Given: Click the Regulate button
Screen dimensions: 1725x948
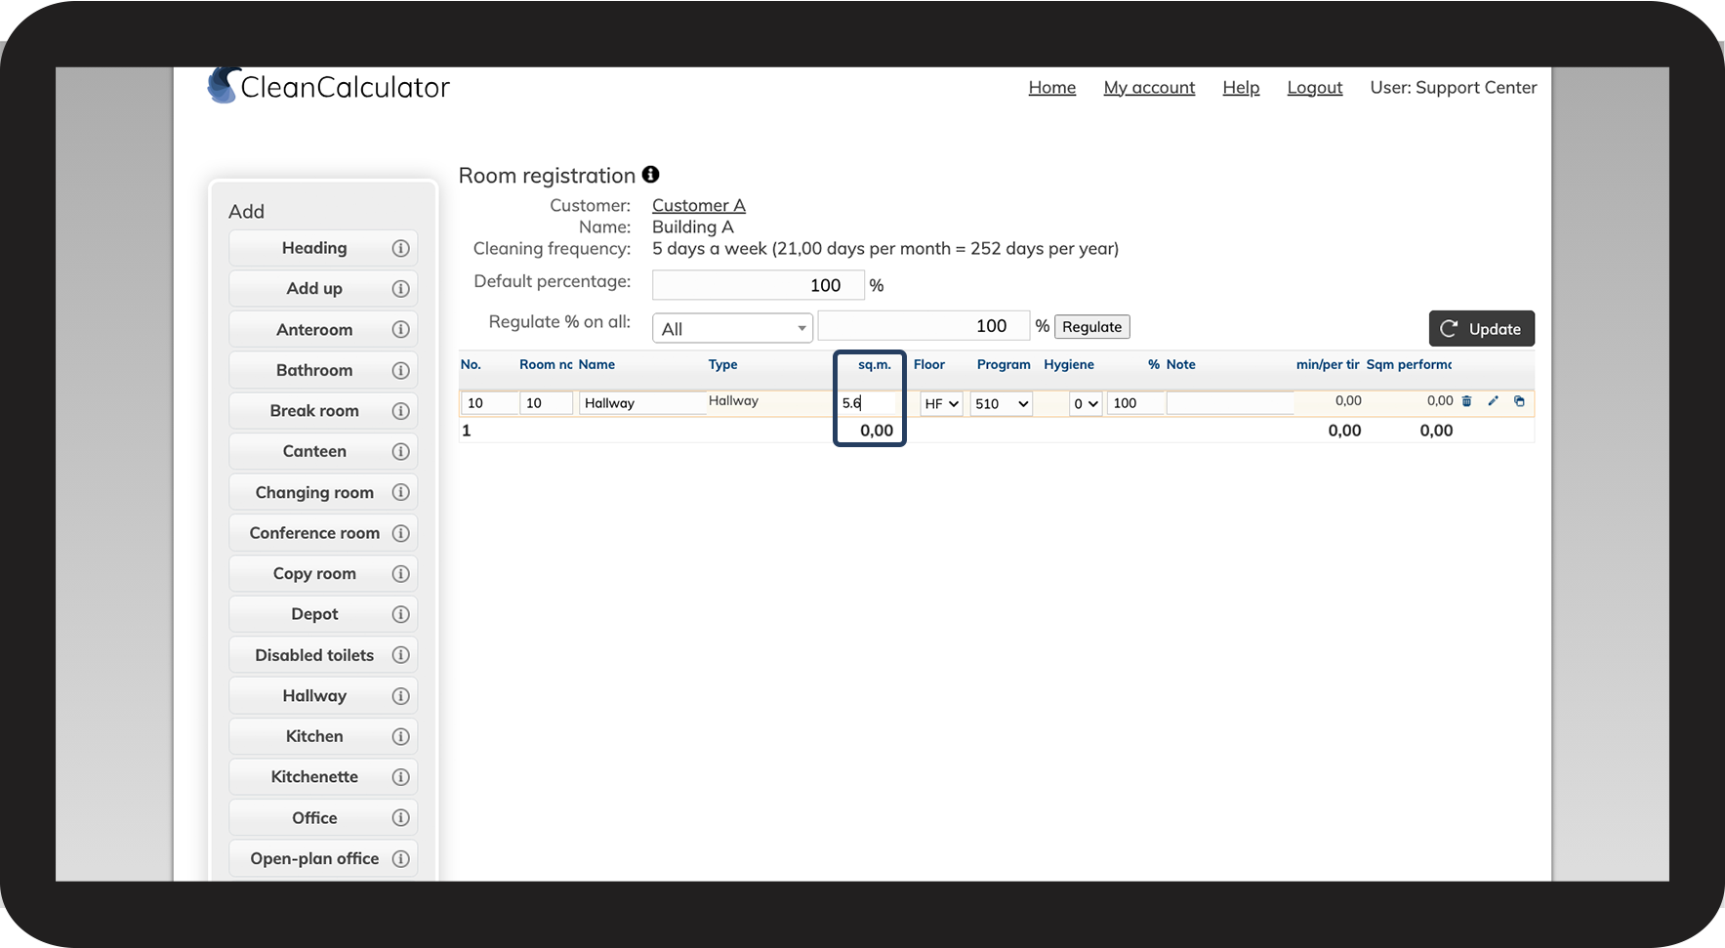Looking at the screenshot, I should pos(1091,327).
